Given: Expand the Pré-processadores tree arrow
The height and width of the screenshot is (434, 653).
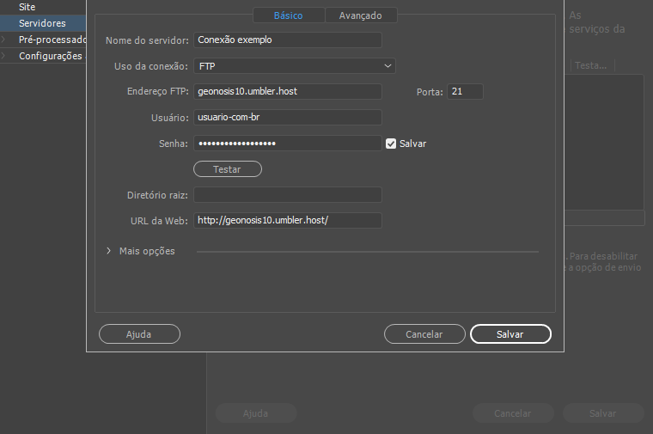Looking at the screenshot, I should pyautogui.click(x=3, y=40).
